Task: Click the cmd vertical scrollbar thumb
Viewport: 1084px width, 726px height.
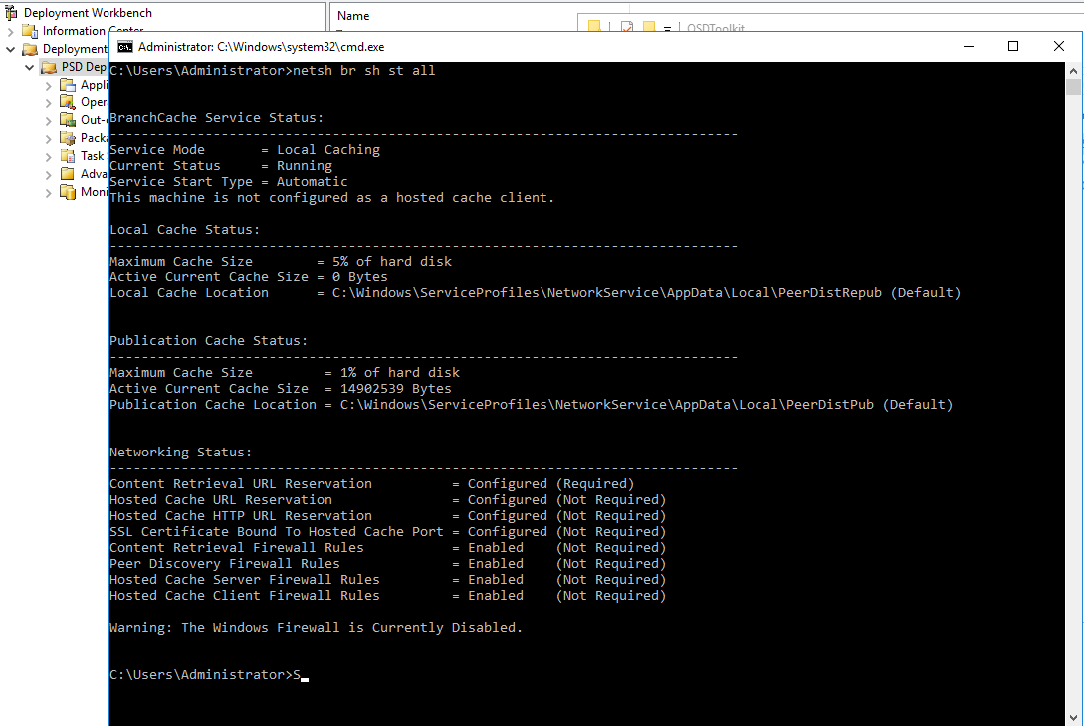Action: 1073,88
